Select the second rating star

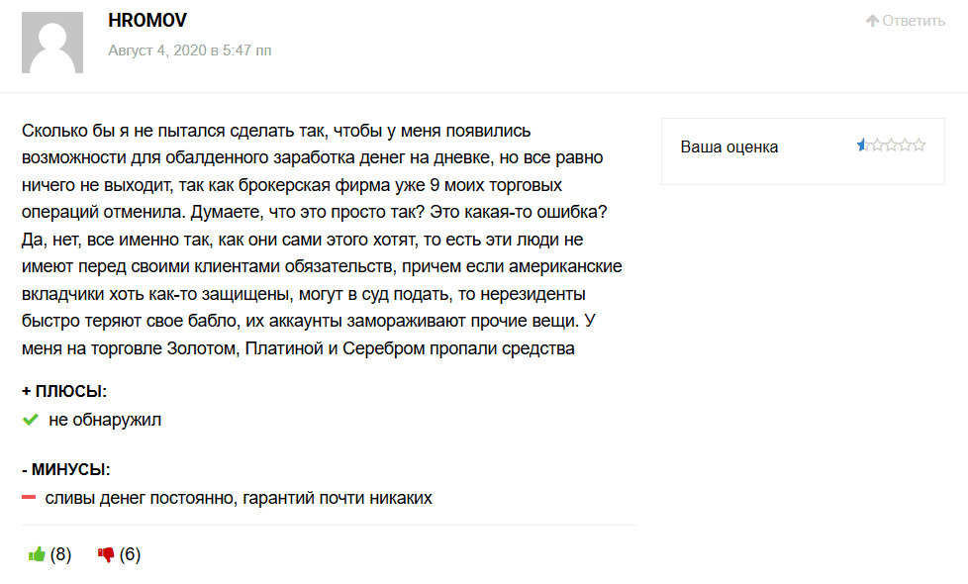tap(877, 146)
